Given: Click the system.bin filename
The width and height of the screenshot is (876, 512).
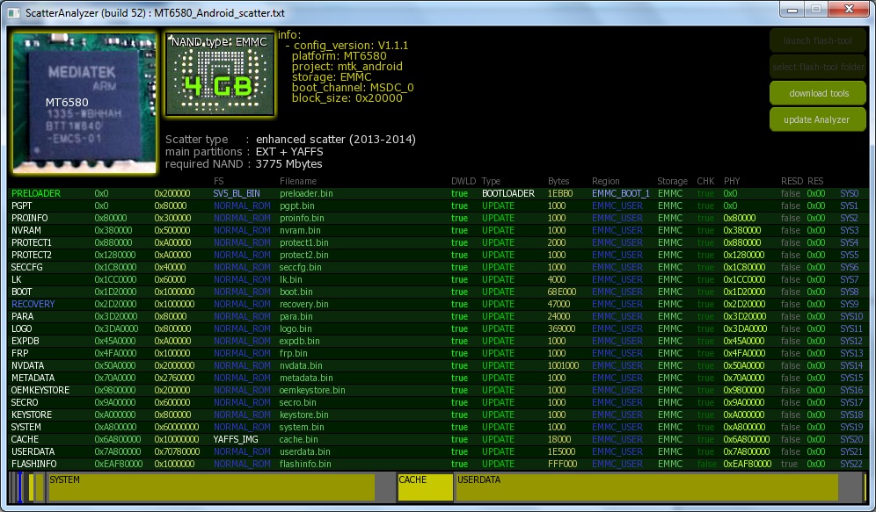Looking at the screenshot, I should point(302,427).
